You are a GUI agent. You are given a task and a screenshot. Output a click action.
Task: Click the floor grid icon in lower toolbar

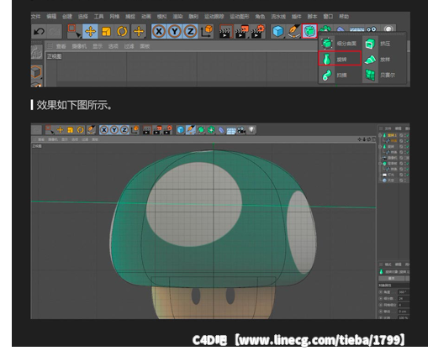coord(231,130)
